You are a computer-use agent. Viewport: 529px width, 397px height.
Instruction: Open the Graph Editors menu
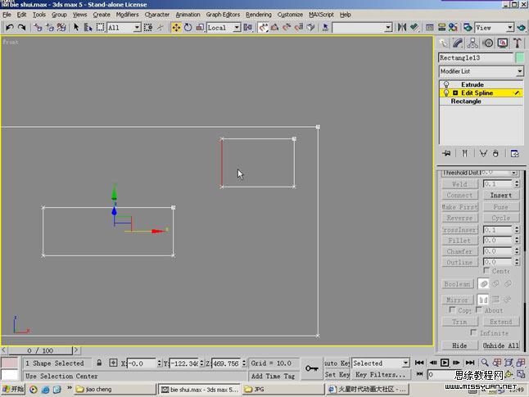223,15
